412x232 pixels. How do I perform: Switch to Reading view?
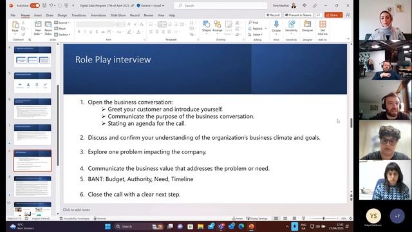coord(295,218)
